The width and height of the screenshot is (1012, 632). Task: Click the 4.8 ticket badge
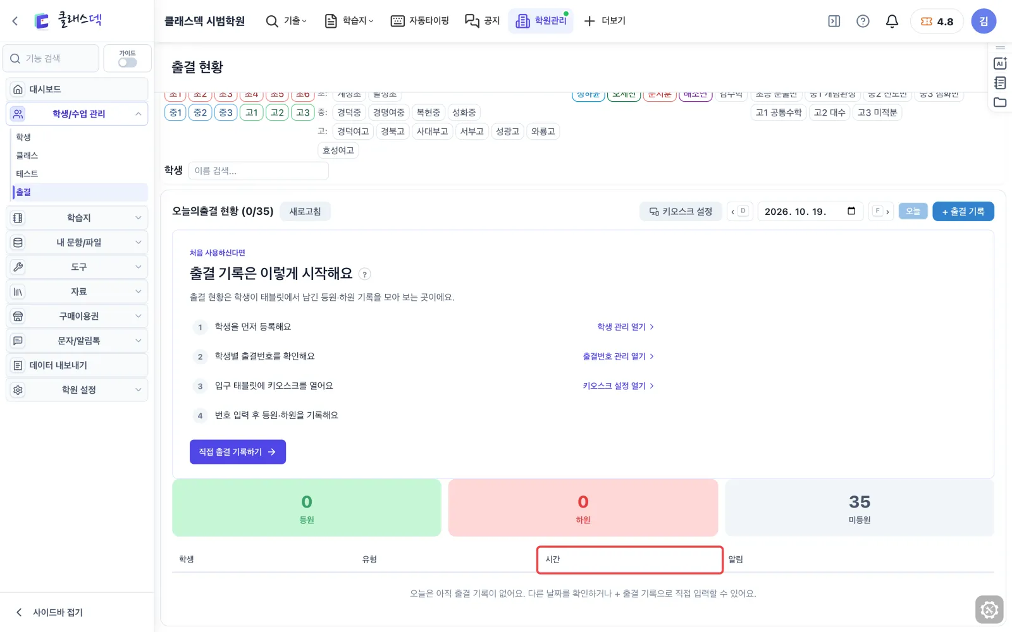coord(937,21)
